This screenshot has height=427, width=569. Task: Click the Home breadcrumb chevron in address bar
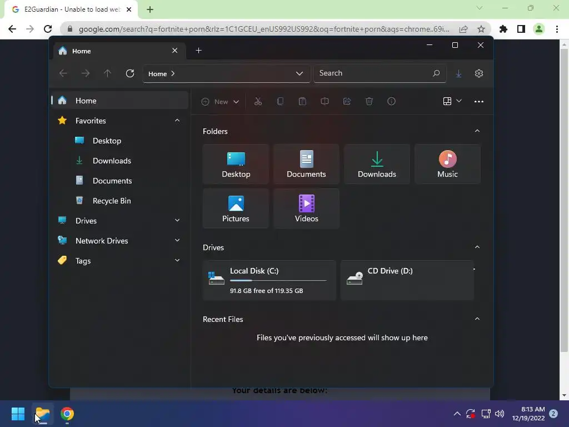[173, 74]
